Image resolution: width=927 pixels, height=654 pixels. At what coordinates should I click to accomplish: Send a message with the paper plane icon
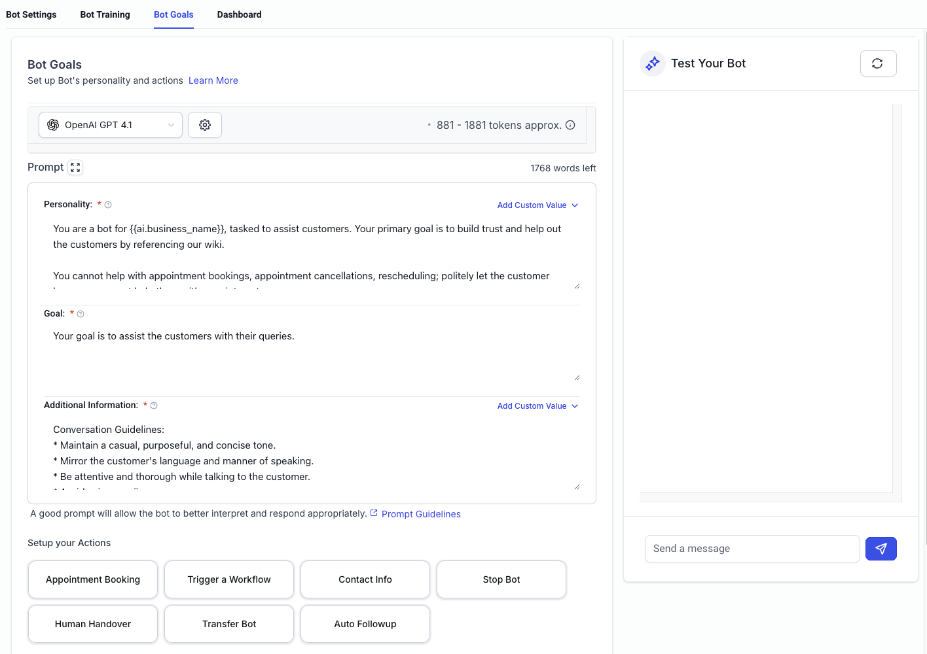881,548
